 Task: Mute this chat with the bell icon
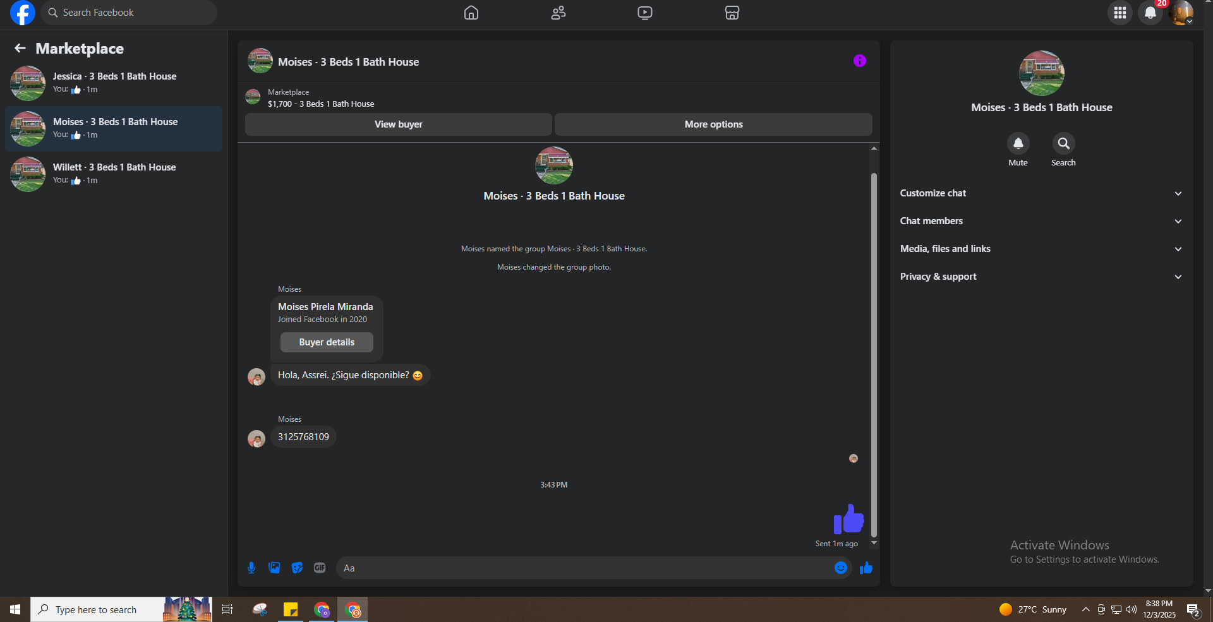[1018, 143]
